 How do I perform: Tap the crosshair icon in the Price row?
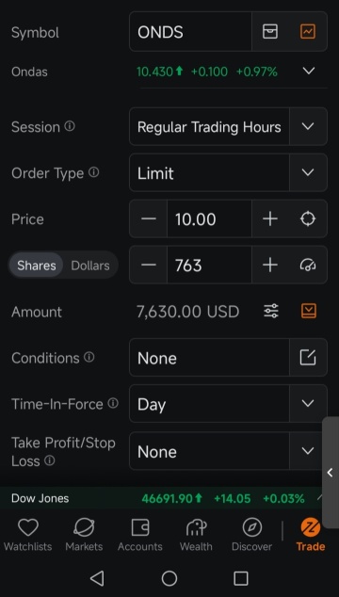tap(308, 218)
